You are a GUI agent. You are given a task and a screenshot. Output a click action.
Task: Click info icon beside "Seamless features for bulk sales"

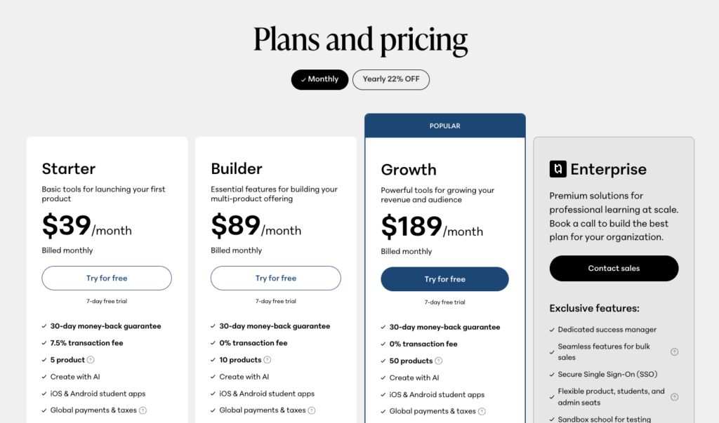click(674, 351)
